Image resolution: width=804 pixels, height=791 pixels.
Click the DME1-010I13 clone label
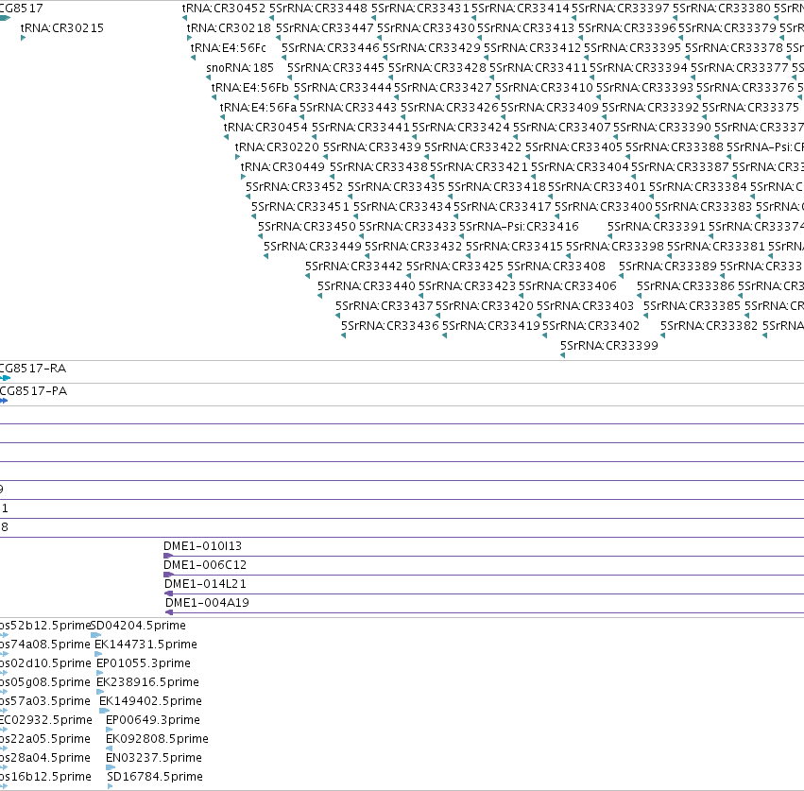202,546
